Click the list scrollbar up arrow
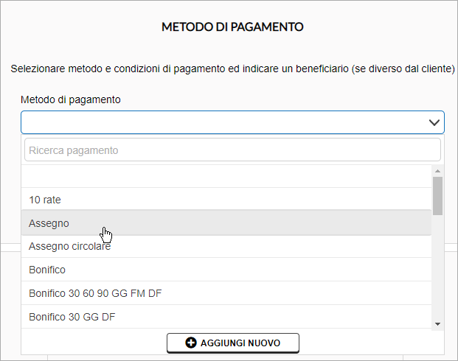The image size is (458, 361). [437, 171]
